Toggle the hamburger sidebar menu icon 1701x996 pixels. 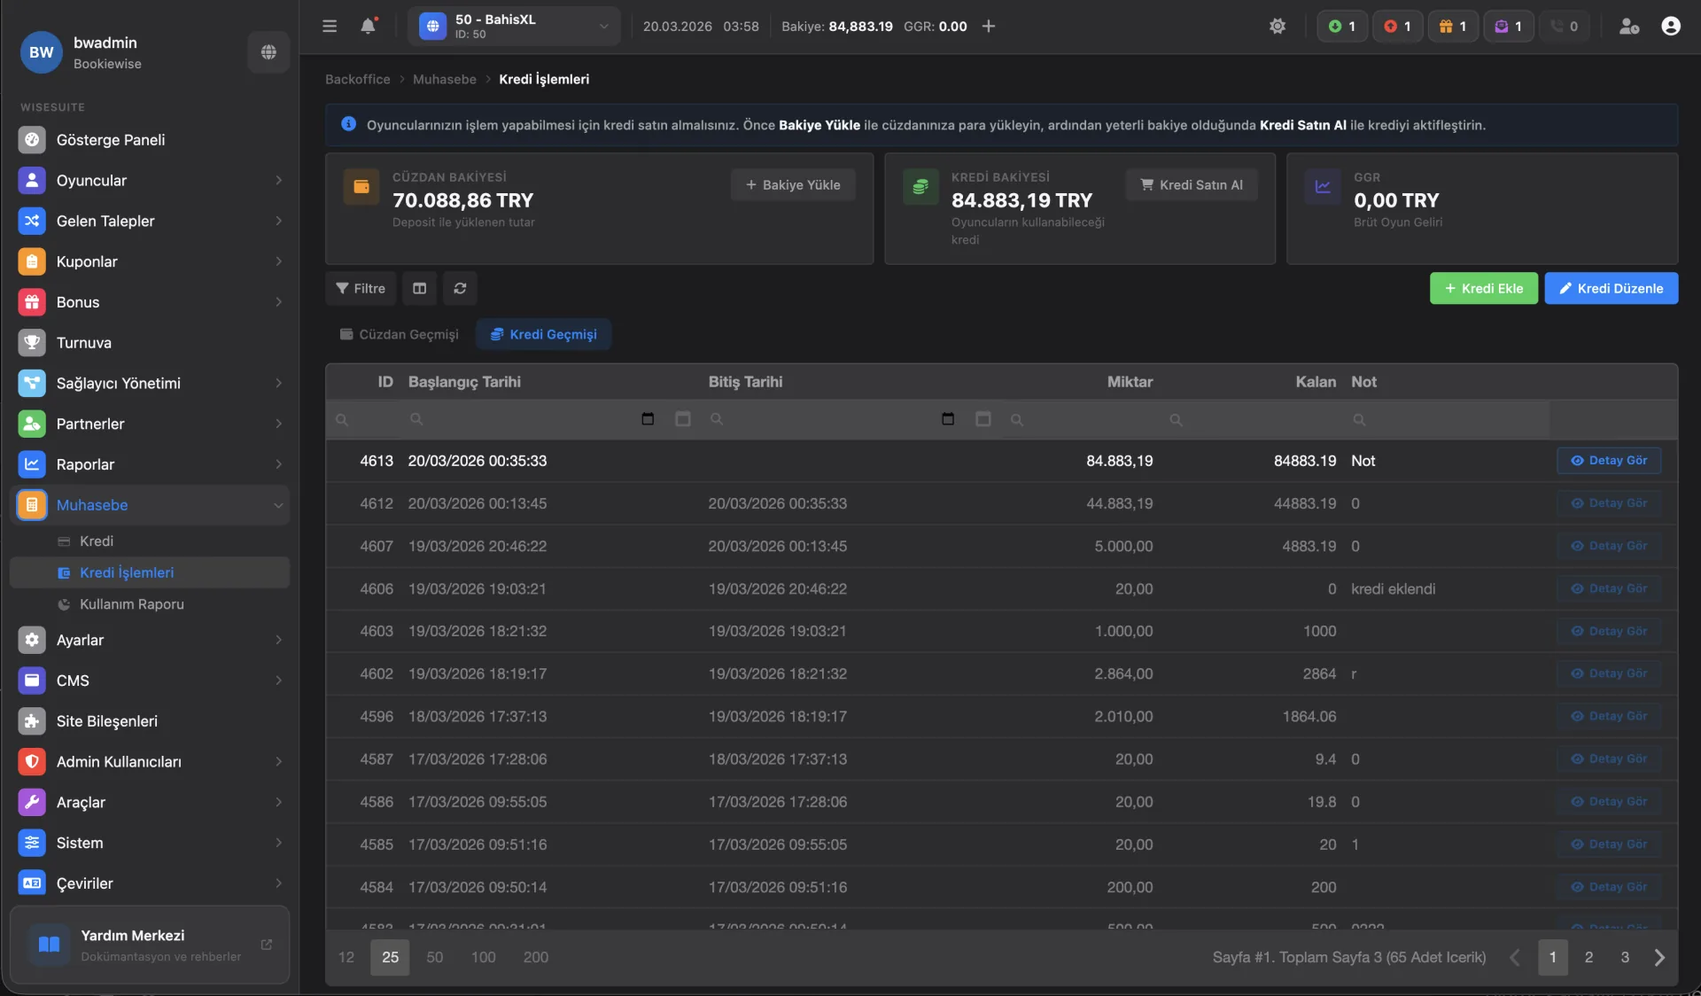330,27
